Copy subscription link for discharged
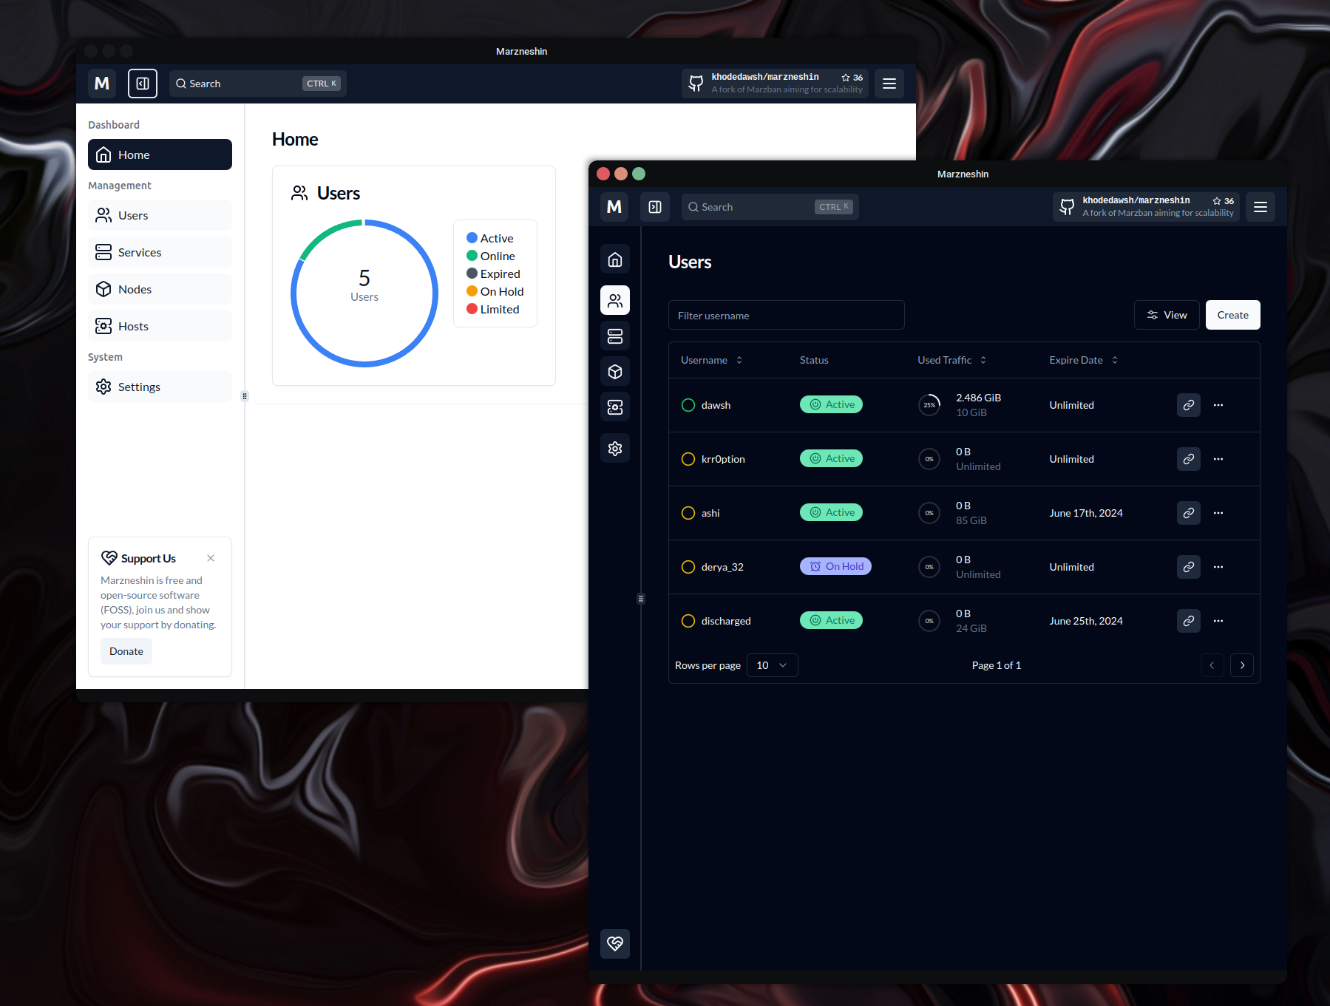 tap(1189, 621)
